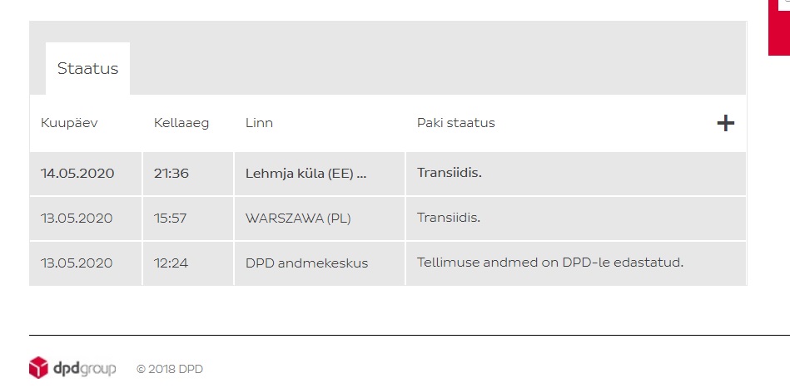Click the dpdgroup logo in footer
The height and width of the screenshot is (388, 790).
coord(72,368)
